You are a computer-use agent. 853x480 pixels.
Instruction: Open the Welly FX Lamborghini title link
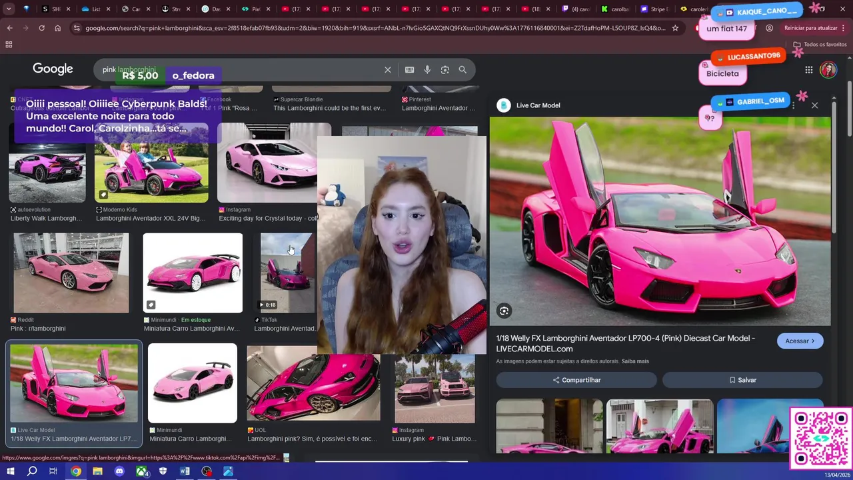pyautogui.click(x=625, y=343)
